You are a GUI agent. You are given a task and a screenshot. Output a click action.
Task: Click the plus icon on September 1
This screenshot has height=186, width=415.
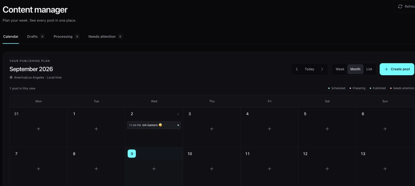pyautogui.click(x=96, y=129)
